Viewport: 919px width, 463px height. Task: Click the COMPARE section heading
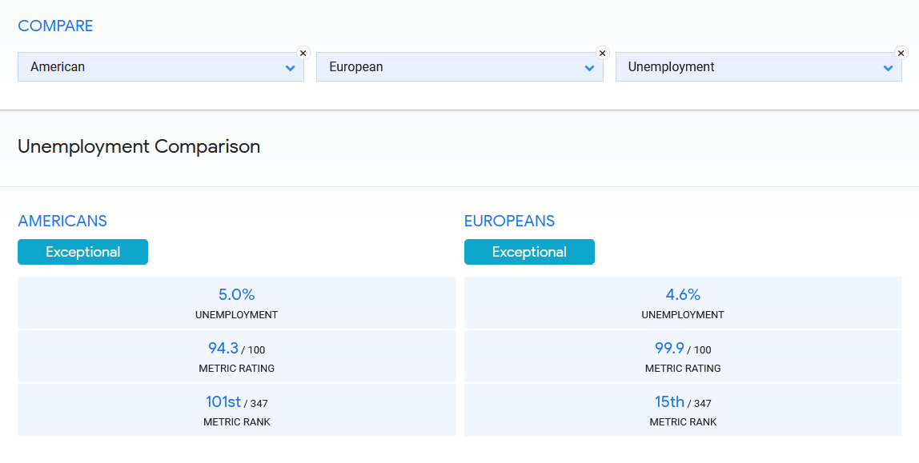pos(55,26)
